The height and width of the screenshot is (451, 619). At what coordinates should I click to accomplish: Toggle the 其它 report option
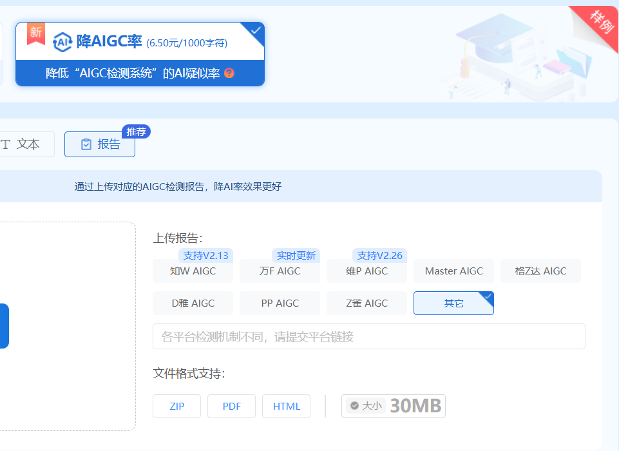[453, 303]
